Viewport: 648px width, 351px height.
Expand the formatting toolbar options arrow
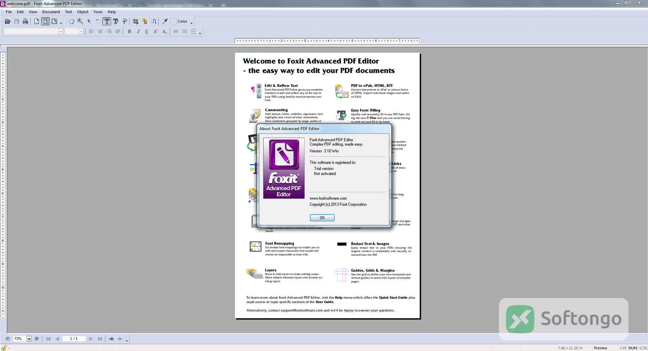coord(200,33)
